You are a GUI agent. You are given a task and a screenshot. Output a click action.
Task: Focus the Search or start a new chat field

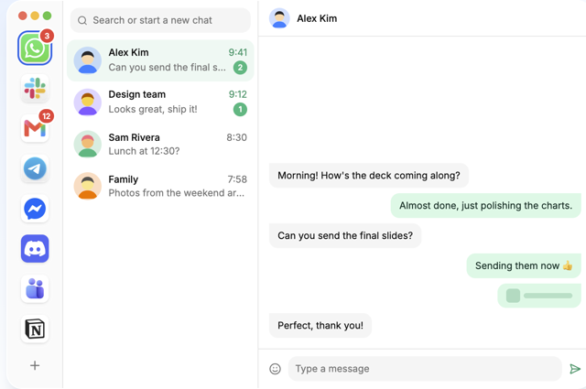pos(160,20)
